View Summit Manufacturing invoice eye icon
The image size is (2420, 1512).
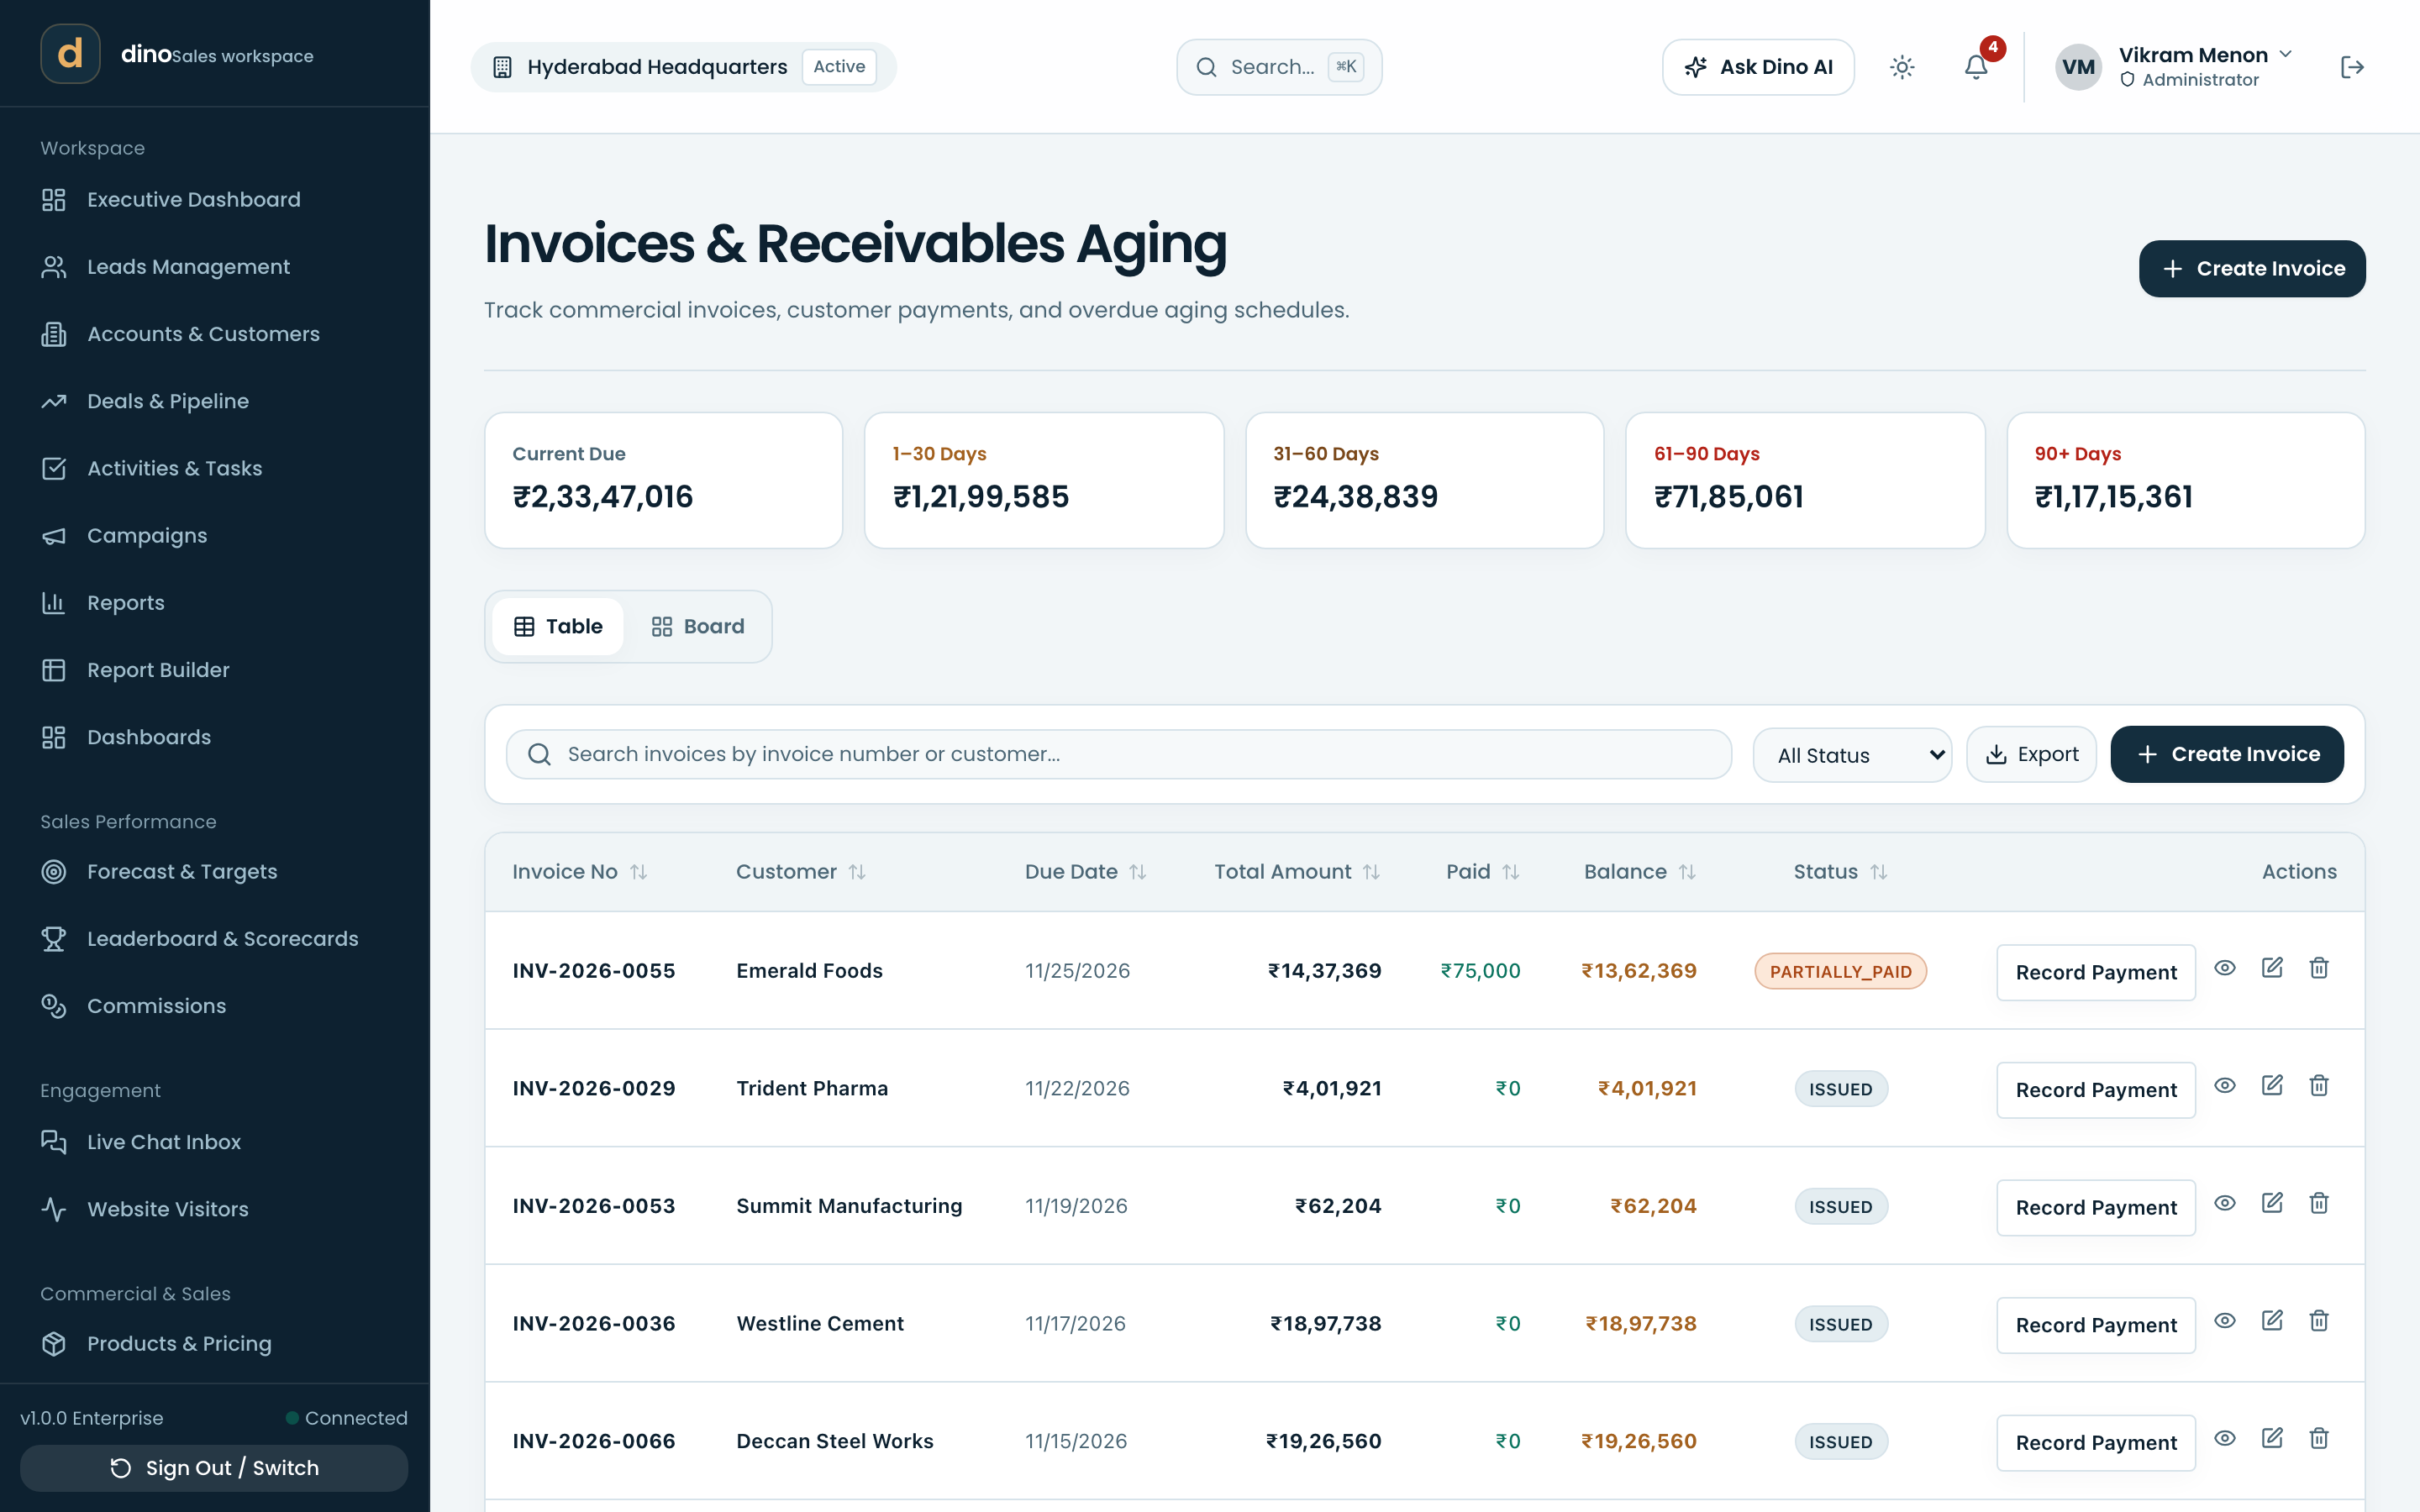pos(2225,1203)
